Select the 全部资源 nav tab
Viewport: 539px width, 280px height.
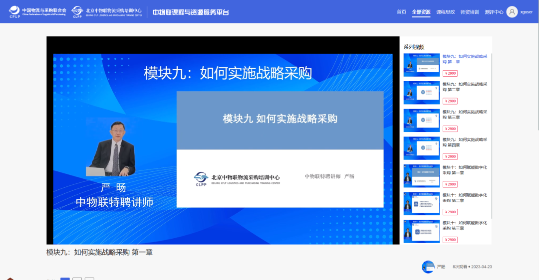pyautogui.click(x=421, y=12)
